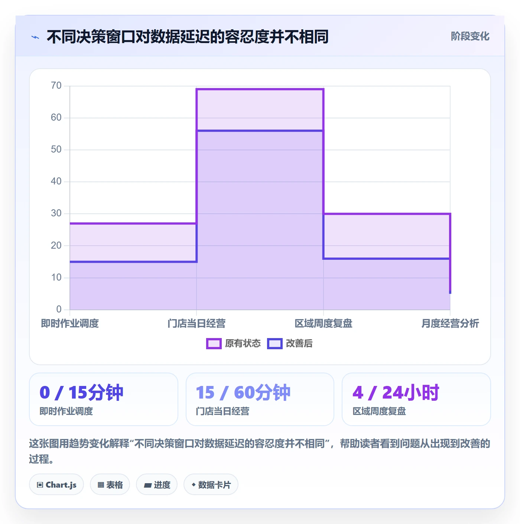The image size is (520, 524).
Task: Click the lightning icon beside the title
Action: (35, 37)
